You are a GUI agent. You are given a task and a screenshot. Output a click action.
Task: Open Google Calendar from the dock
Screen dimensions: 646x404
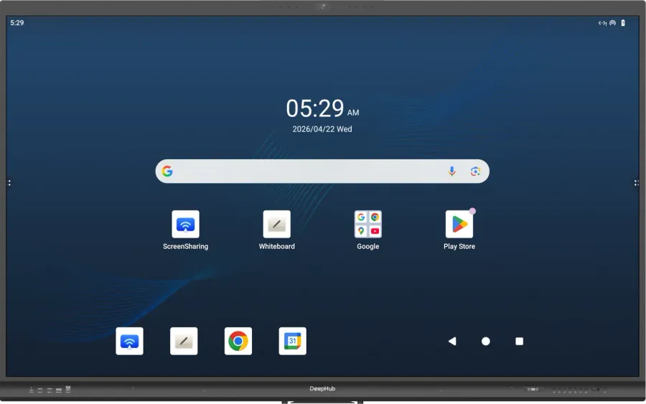click(x=293, y=341)
